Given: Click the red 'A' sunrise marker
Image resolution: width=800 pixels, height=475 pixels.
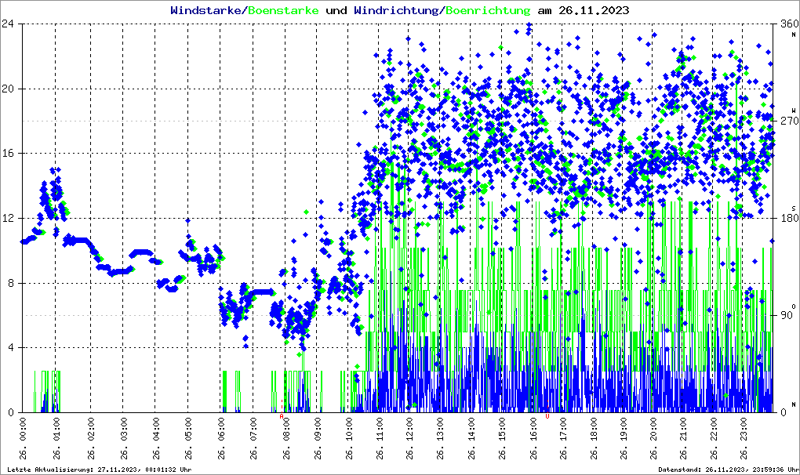Looking at the screenshot, I should [x=282, y=416].
